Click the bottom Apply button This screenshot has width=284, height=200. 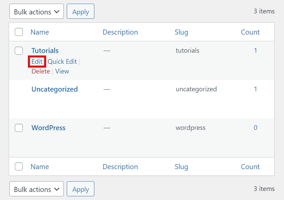[x=81, y=189]
